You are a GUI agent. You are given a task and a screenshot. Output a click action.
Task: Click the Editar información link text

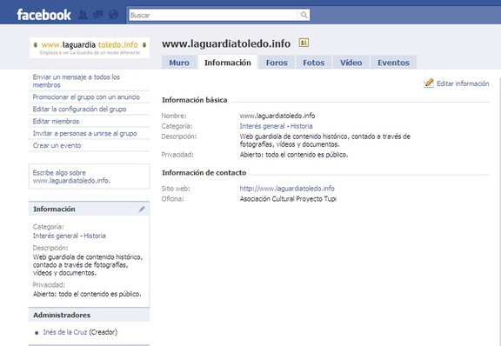click(463, 83)
